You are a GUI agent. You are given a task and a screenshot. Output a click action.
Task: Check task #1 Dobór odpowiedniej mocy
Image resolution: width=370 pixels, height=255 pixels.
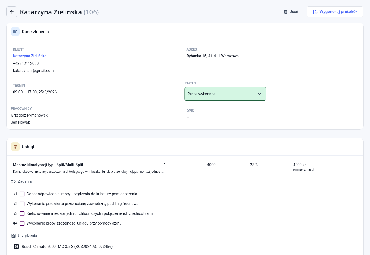coord(22,194)
